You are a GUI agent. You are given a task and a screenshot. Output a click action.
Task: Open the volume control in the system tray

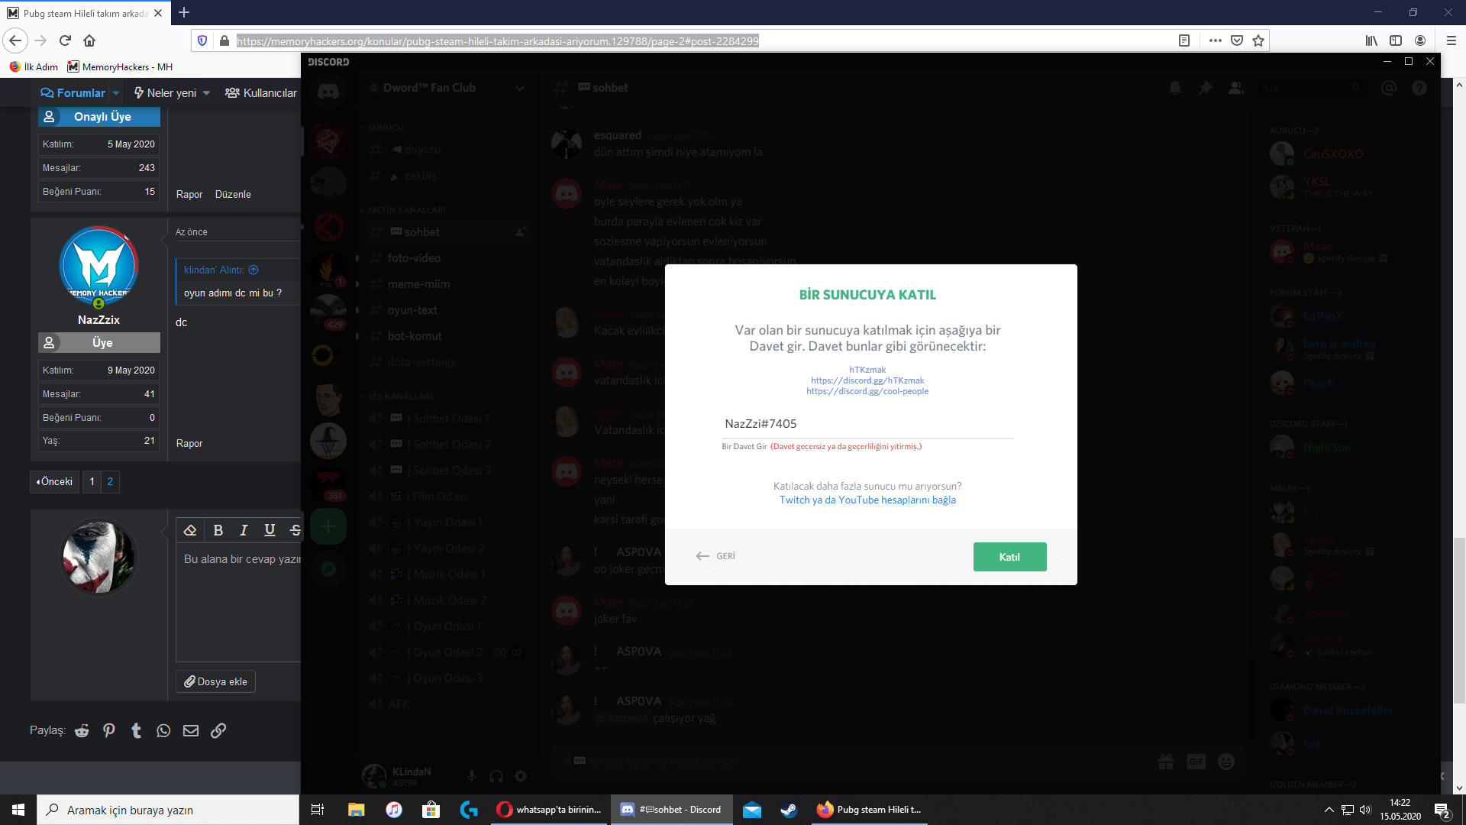[1366, 810]
